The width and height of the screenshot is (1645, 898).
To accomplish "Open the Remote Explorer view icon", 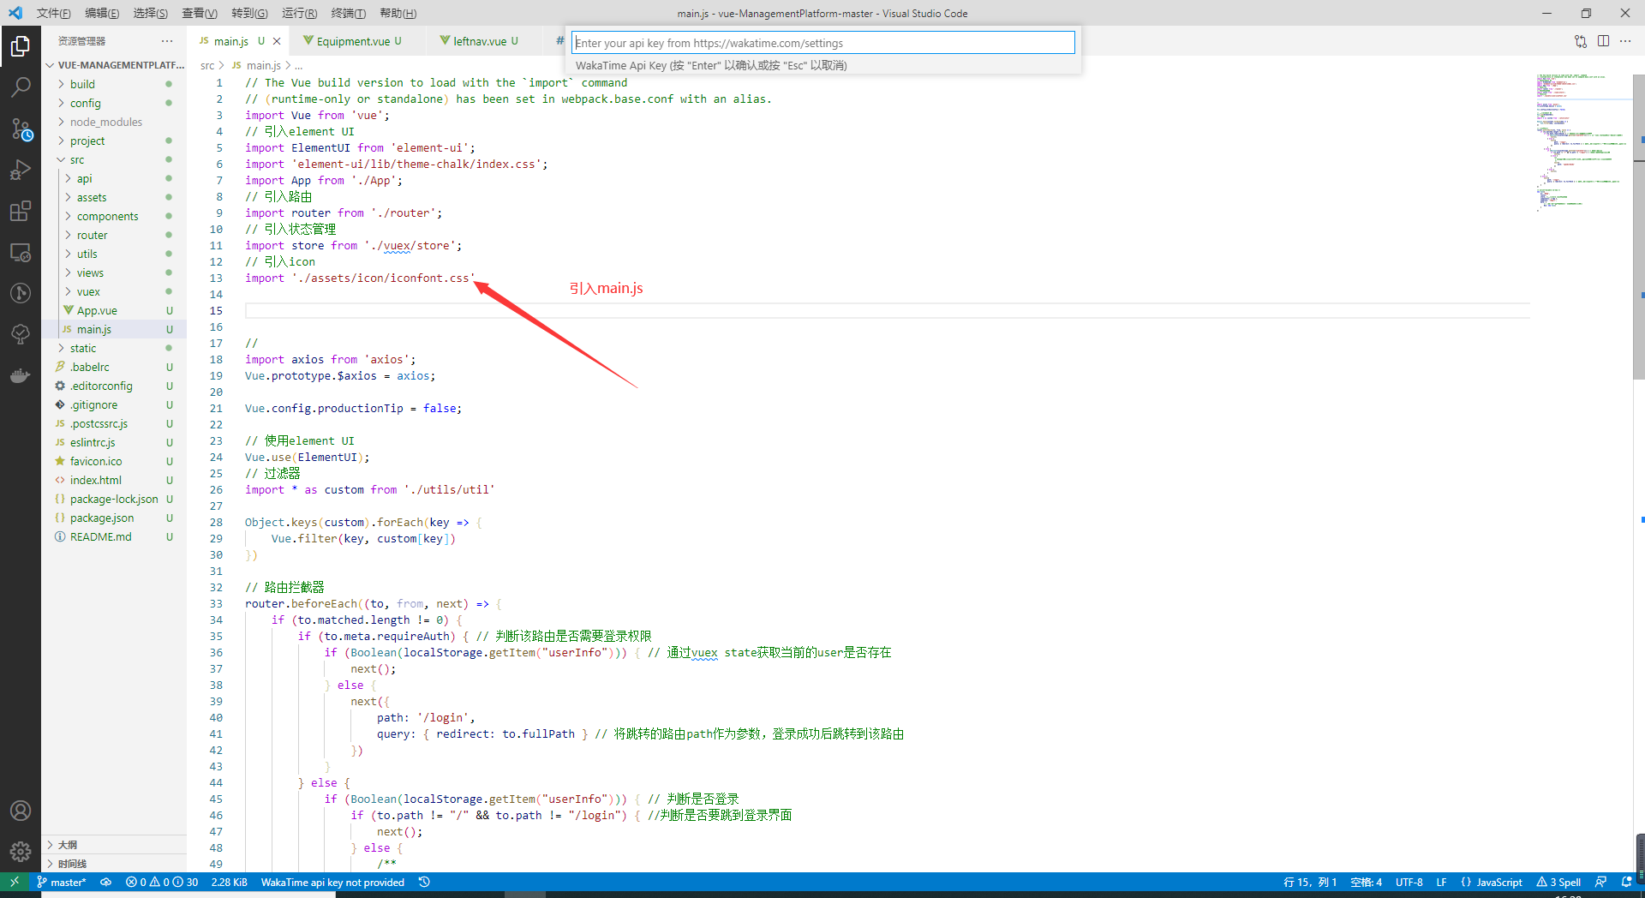I will pos(21,252).
